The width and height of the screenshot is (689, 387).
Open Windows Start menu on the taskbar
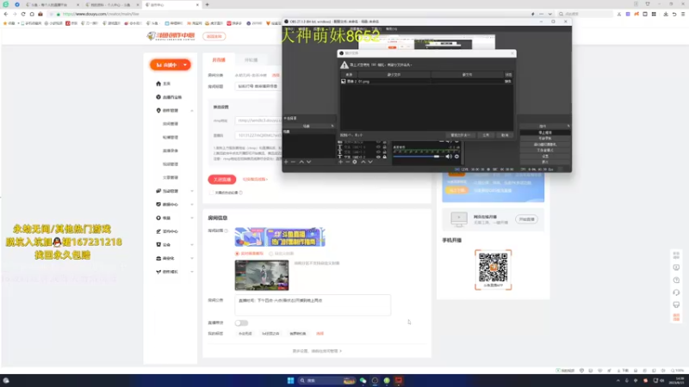click(290, 380)
